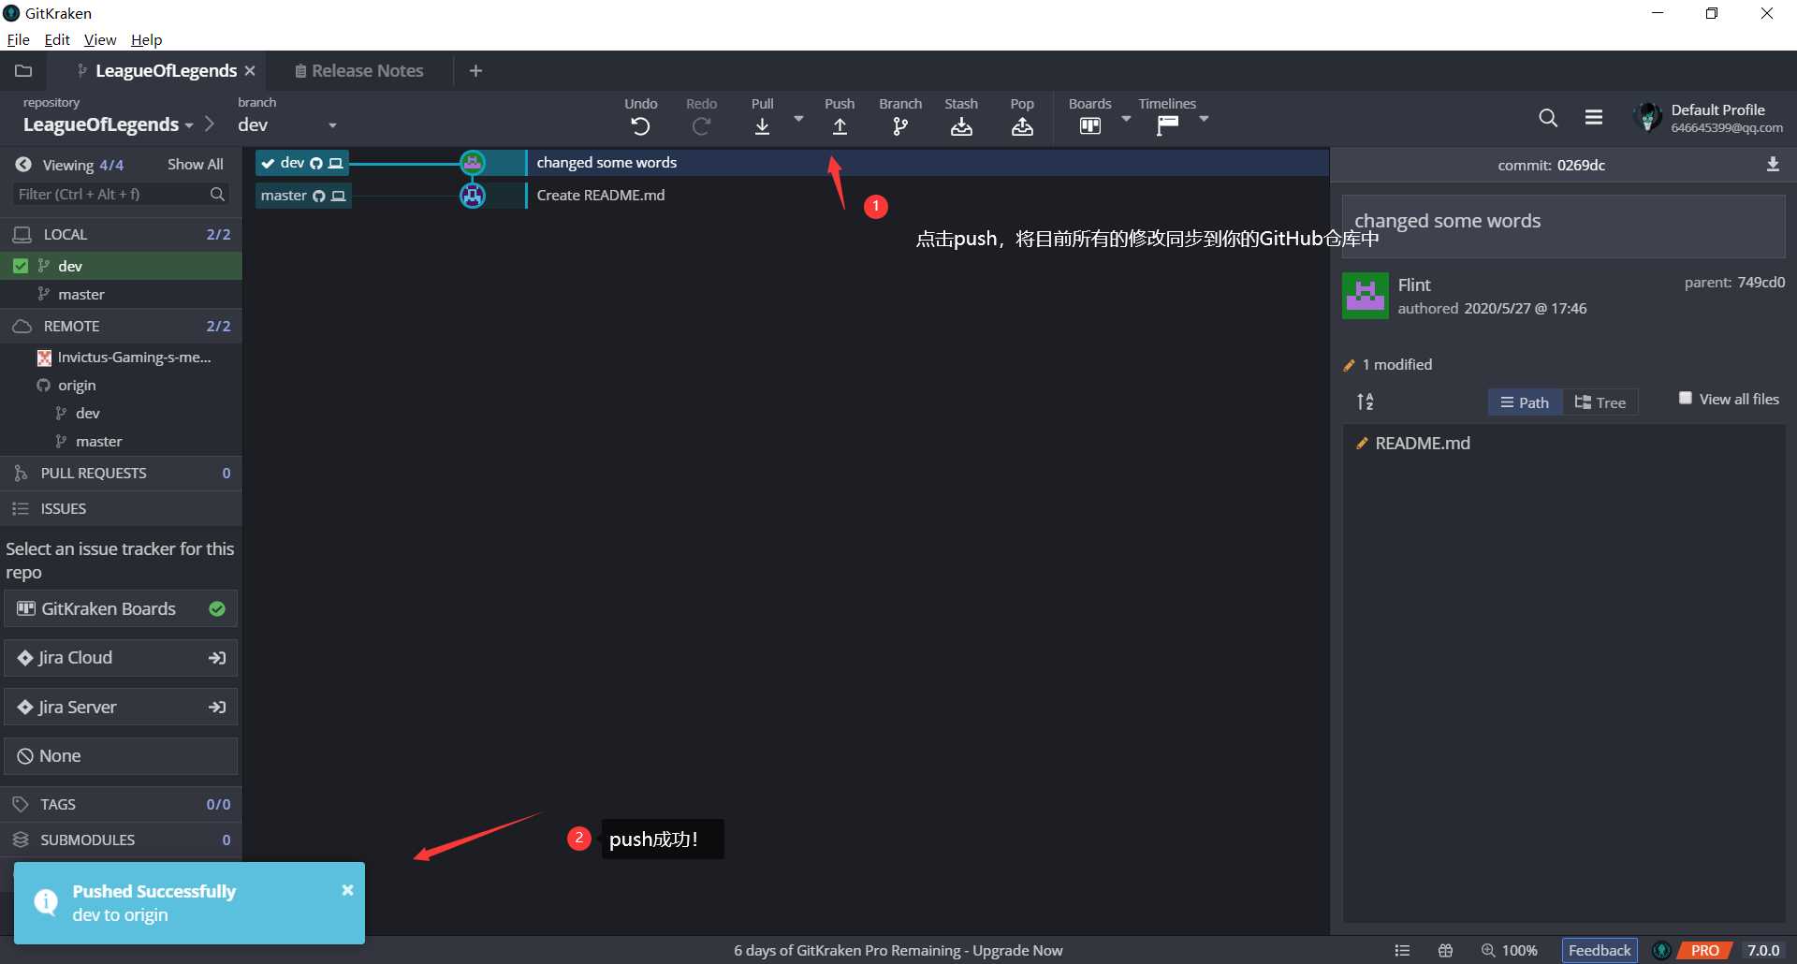
Task: Click the Jira Server sign-in arrow
Action: [217, 708]
